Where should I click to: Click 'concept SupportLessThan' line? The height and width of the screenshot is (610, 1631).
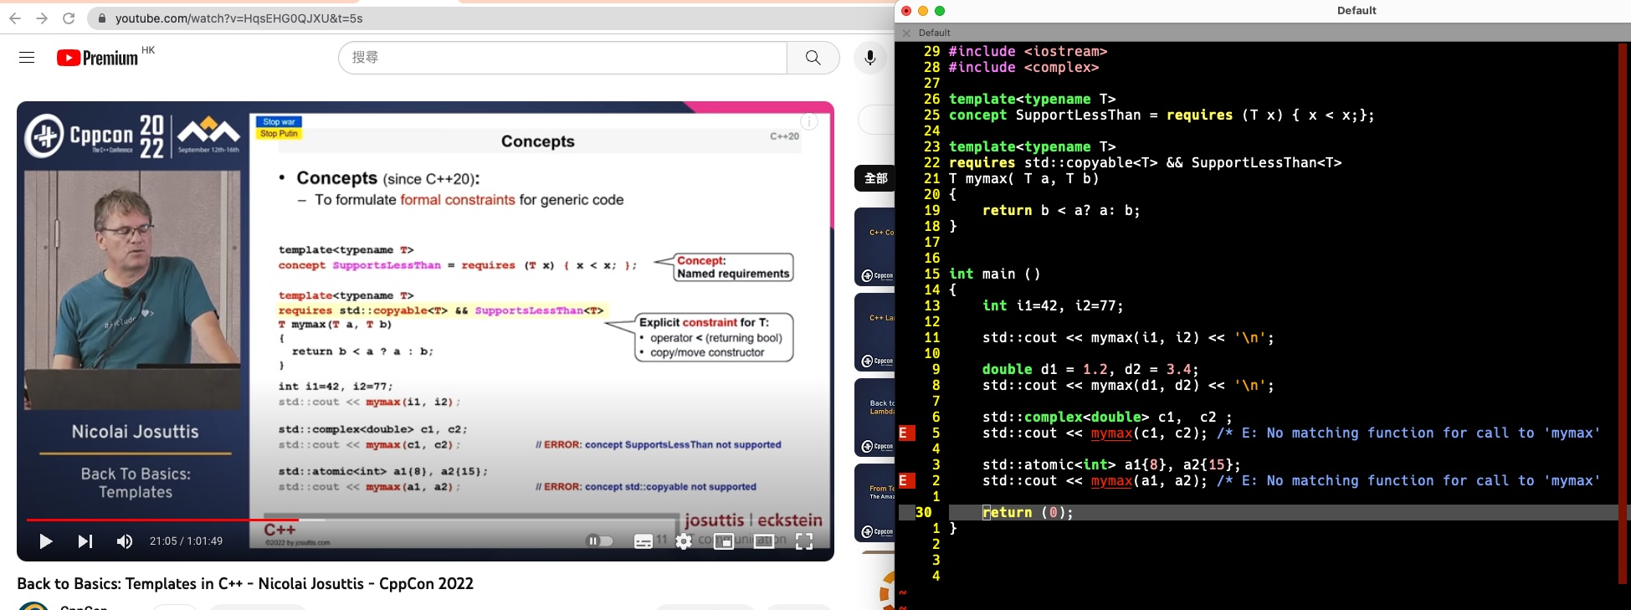[x=1162, y=115]
